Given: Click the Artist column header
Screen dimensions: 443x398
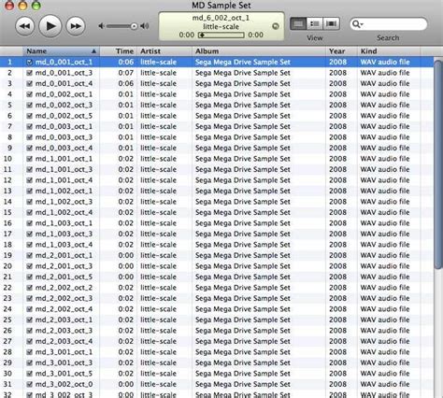Looking at the screenshot, I should (164, 51).
